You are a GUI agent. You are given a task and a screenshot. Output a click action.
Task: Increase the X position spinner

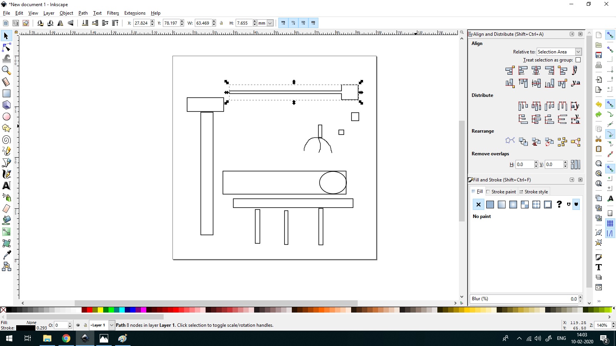[x=152, y=22]
